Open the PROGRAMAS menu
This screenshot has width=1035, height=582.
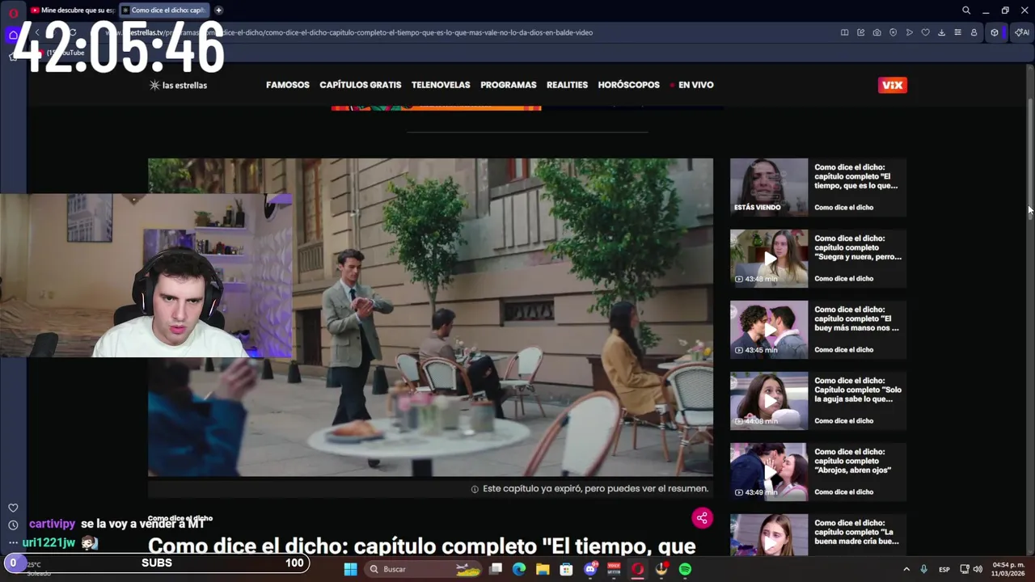[x=509, y=85]
